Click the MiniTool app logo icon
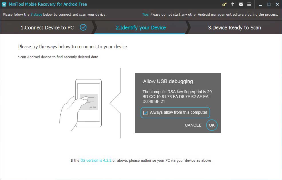This screenshot has height=180, width=282. pos(4,4)
